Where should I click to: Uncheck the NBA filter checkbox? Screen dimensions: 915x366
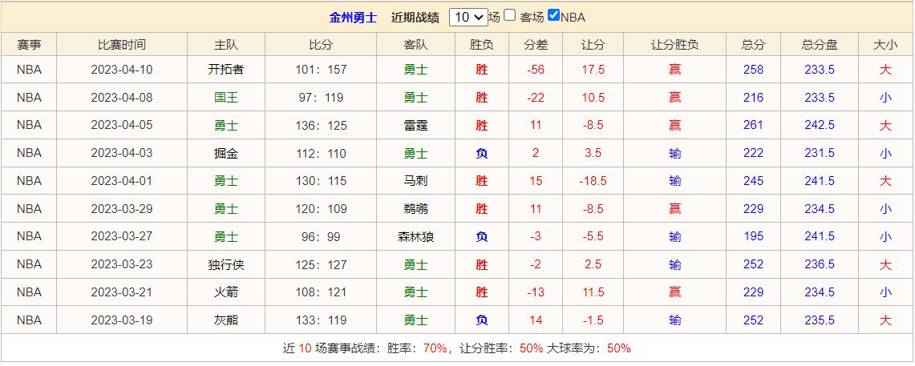pyautogui.click(x=554, y=15)
